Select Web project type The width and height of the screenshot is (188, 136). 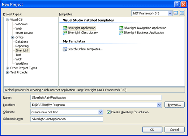click(x=18, y=28)
